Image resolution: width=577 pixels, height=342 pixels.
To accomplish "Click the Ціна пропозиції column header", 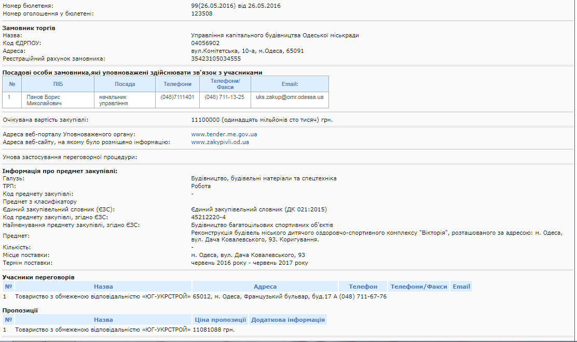I will (x=221, y=320).
